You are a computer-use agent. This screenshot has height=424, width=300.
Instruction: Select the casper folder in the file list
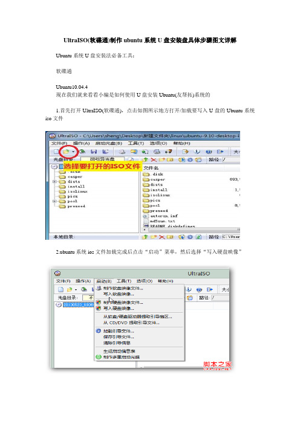tap(154, 179)
